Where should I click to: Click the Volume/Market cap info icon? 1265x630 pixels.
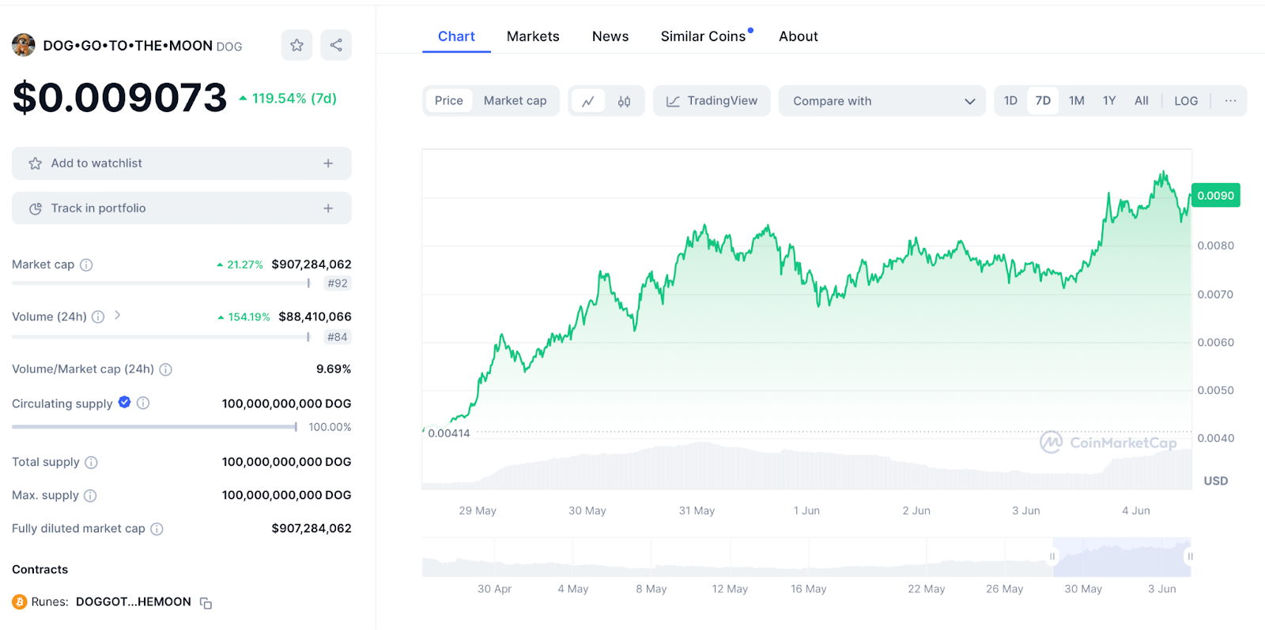pos(166,369)
